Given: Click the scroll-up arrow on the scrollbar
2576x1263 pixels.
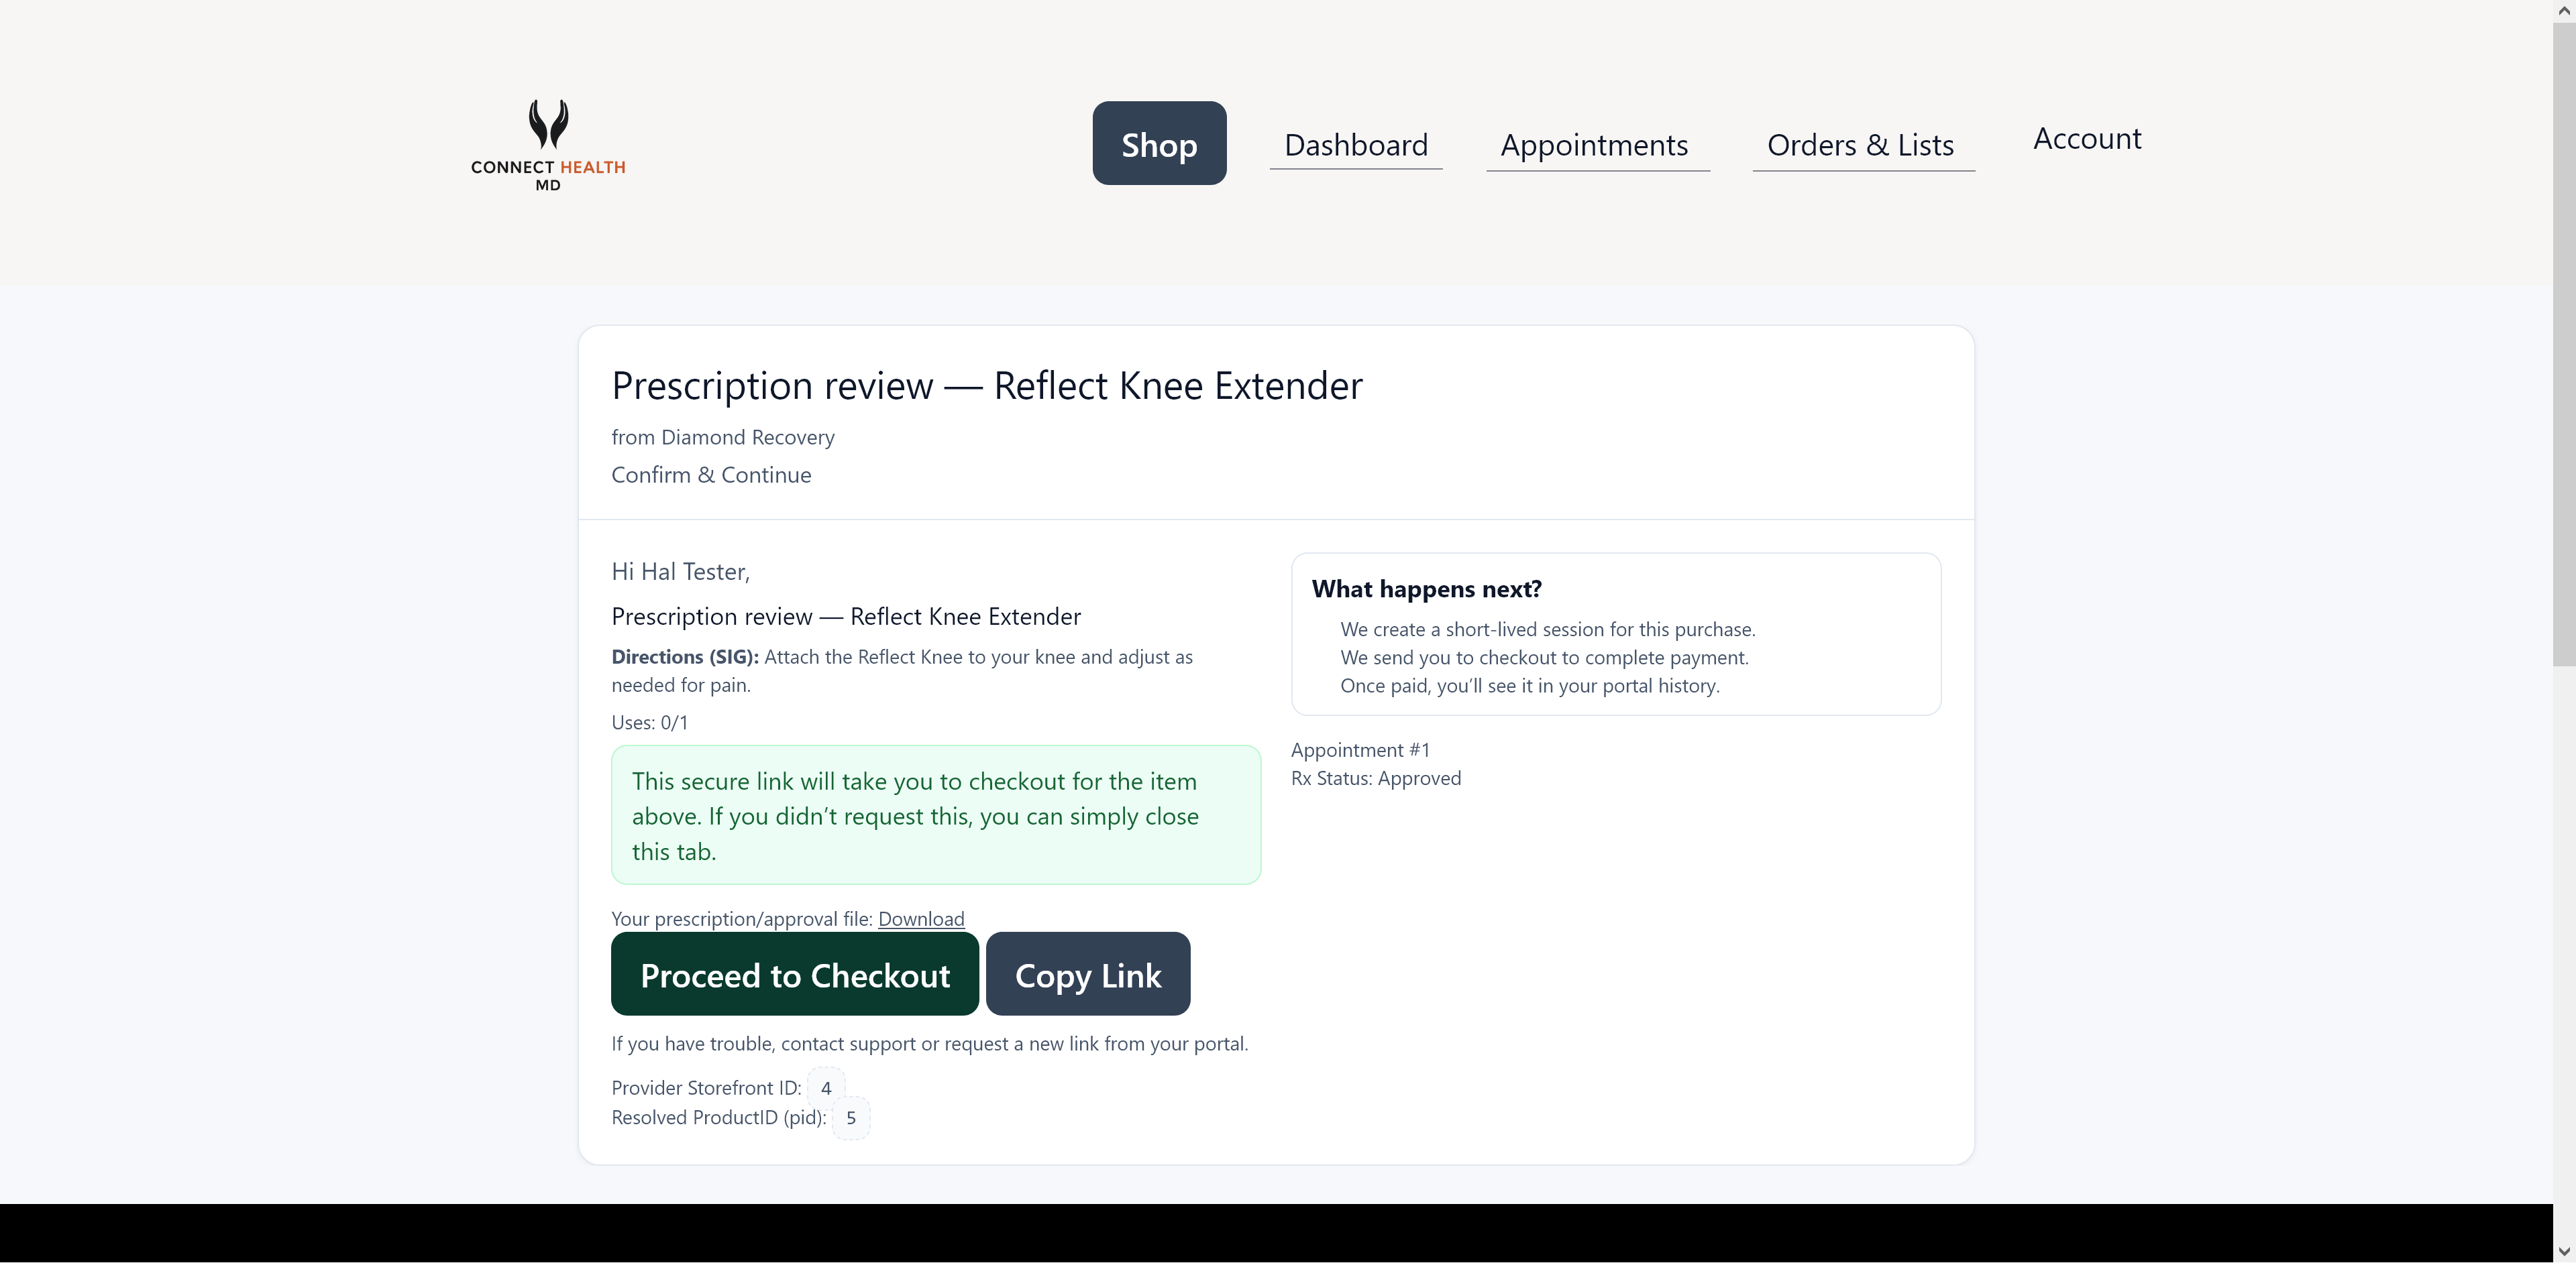Looking at the screenshot, I should tap(2564, 10).
